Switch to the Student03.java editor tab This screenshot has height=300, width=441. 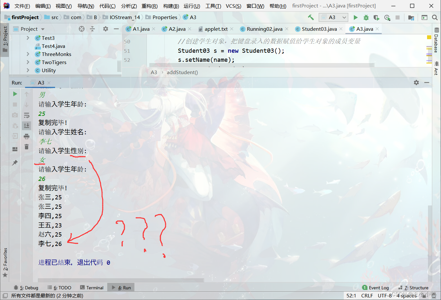(319, 29)
